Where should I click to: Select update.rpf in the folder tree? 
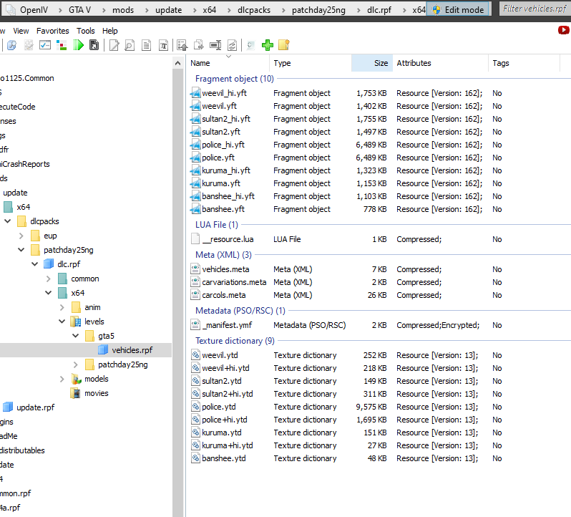click(35, 407)
